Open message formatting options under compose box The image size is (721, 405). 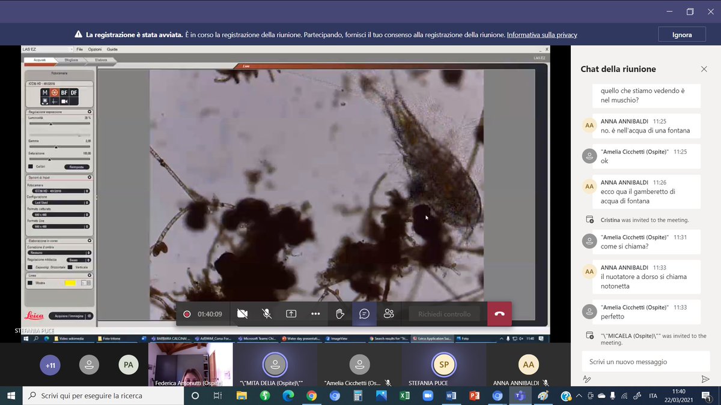point(587,379)
